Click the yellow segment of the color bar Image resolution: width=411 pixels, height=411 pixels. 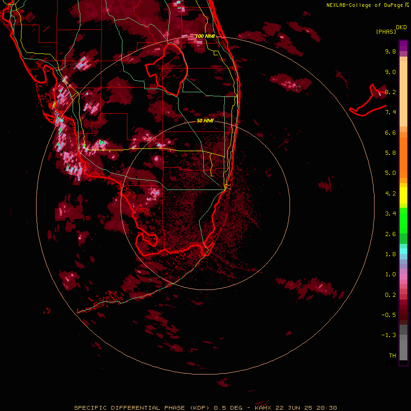click(403, 195)
